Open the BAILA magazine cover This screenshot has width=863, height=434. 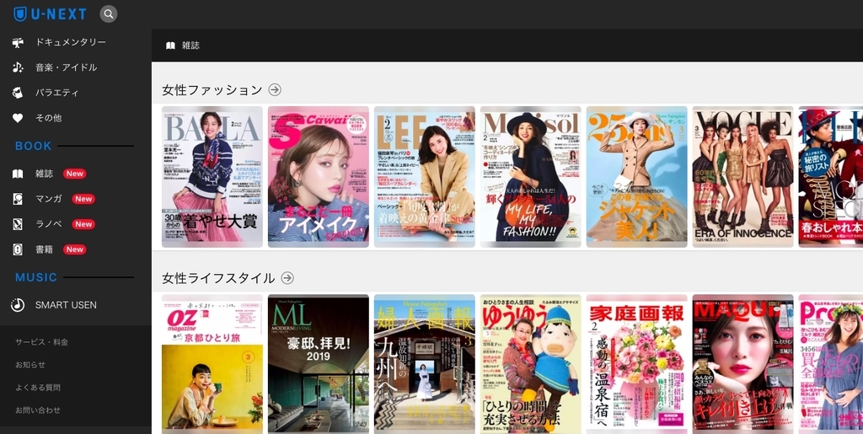(x=212, y=177)
